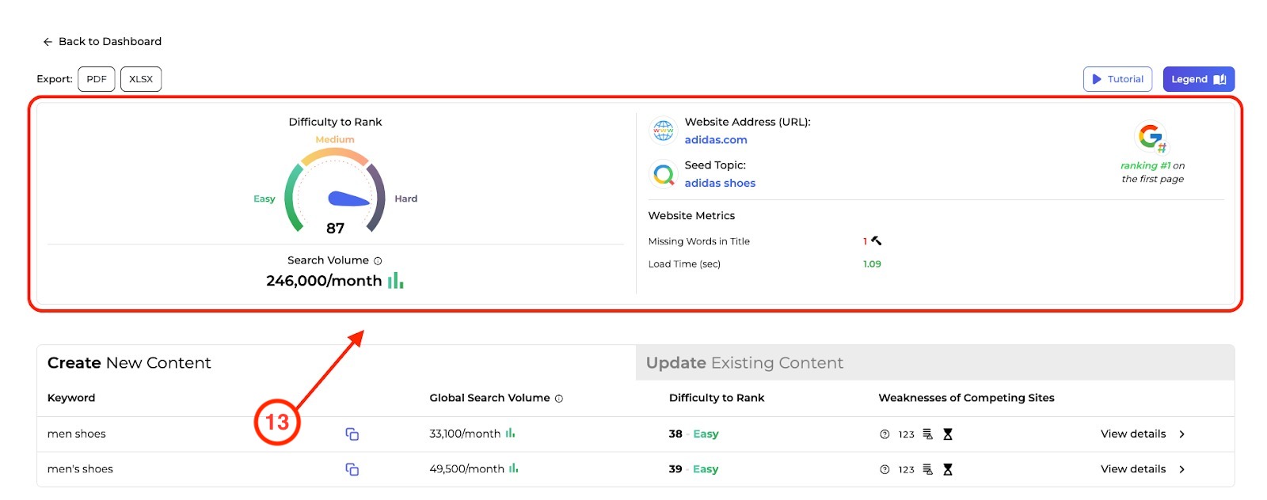Click the Search Volume info icon
Viewport: 1267px width, 500px height.
tap(378, 261)
